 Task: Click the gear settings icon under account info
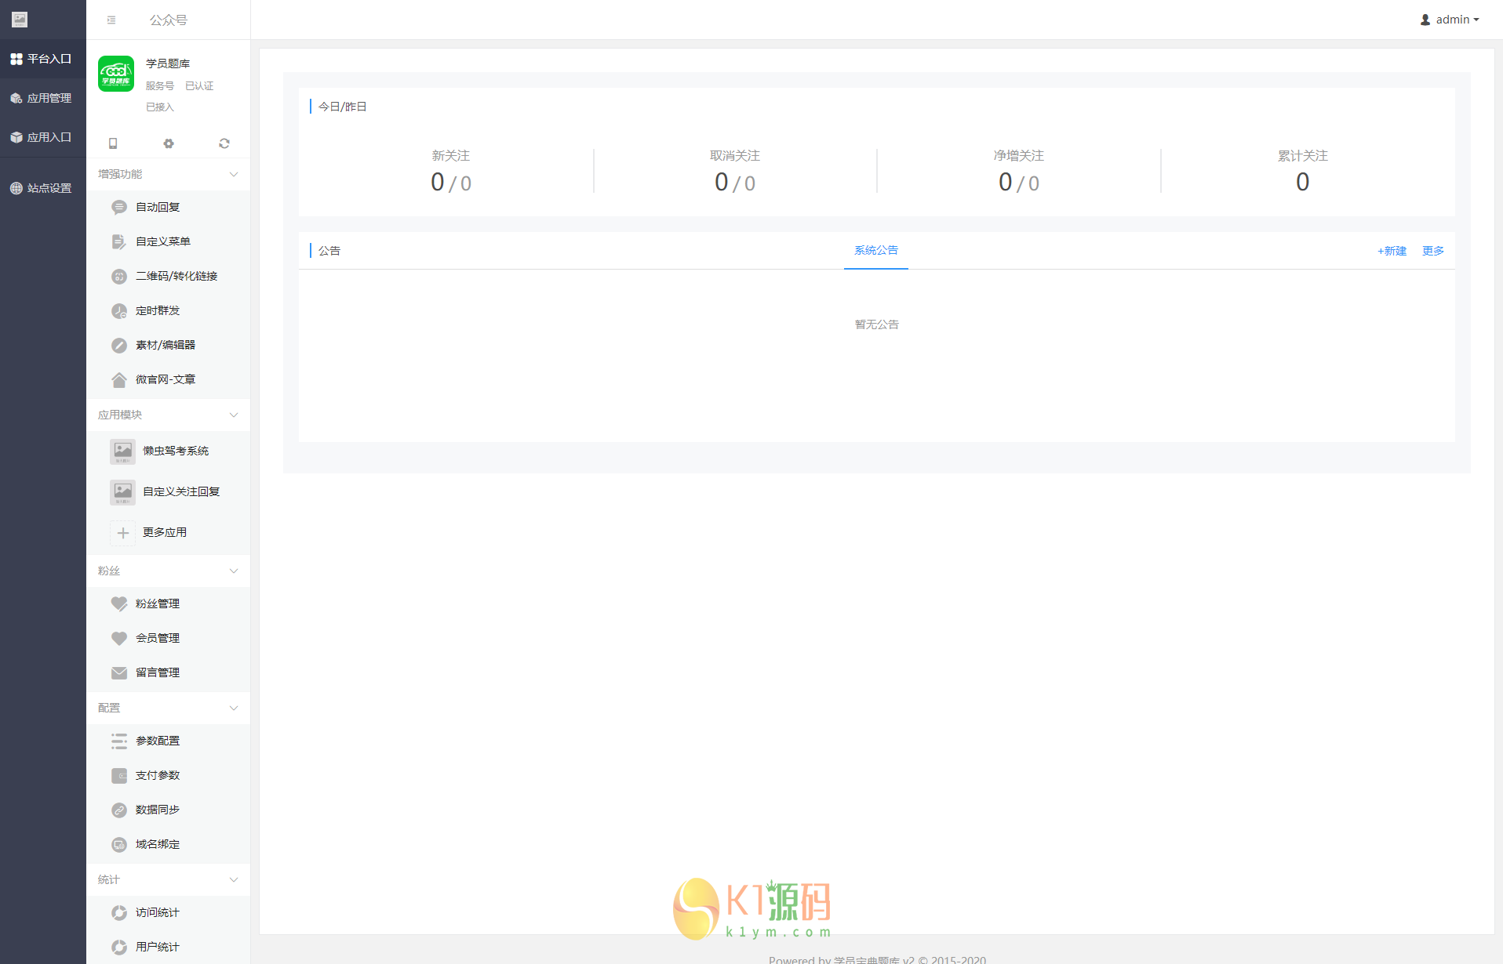click(169, 143)
